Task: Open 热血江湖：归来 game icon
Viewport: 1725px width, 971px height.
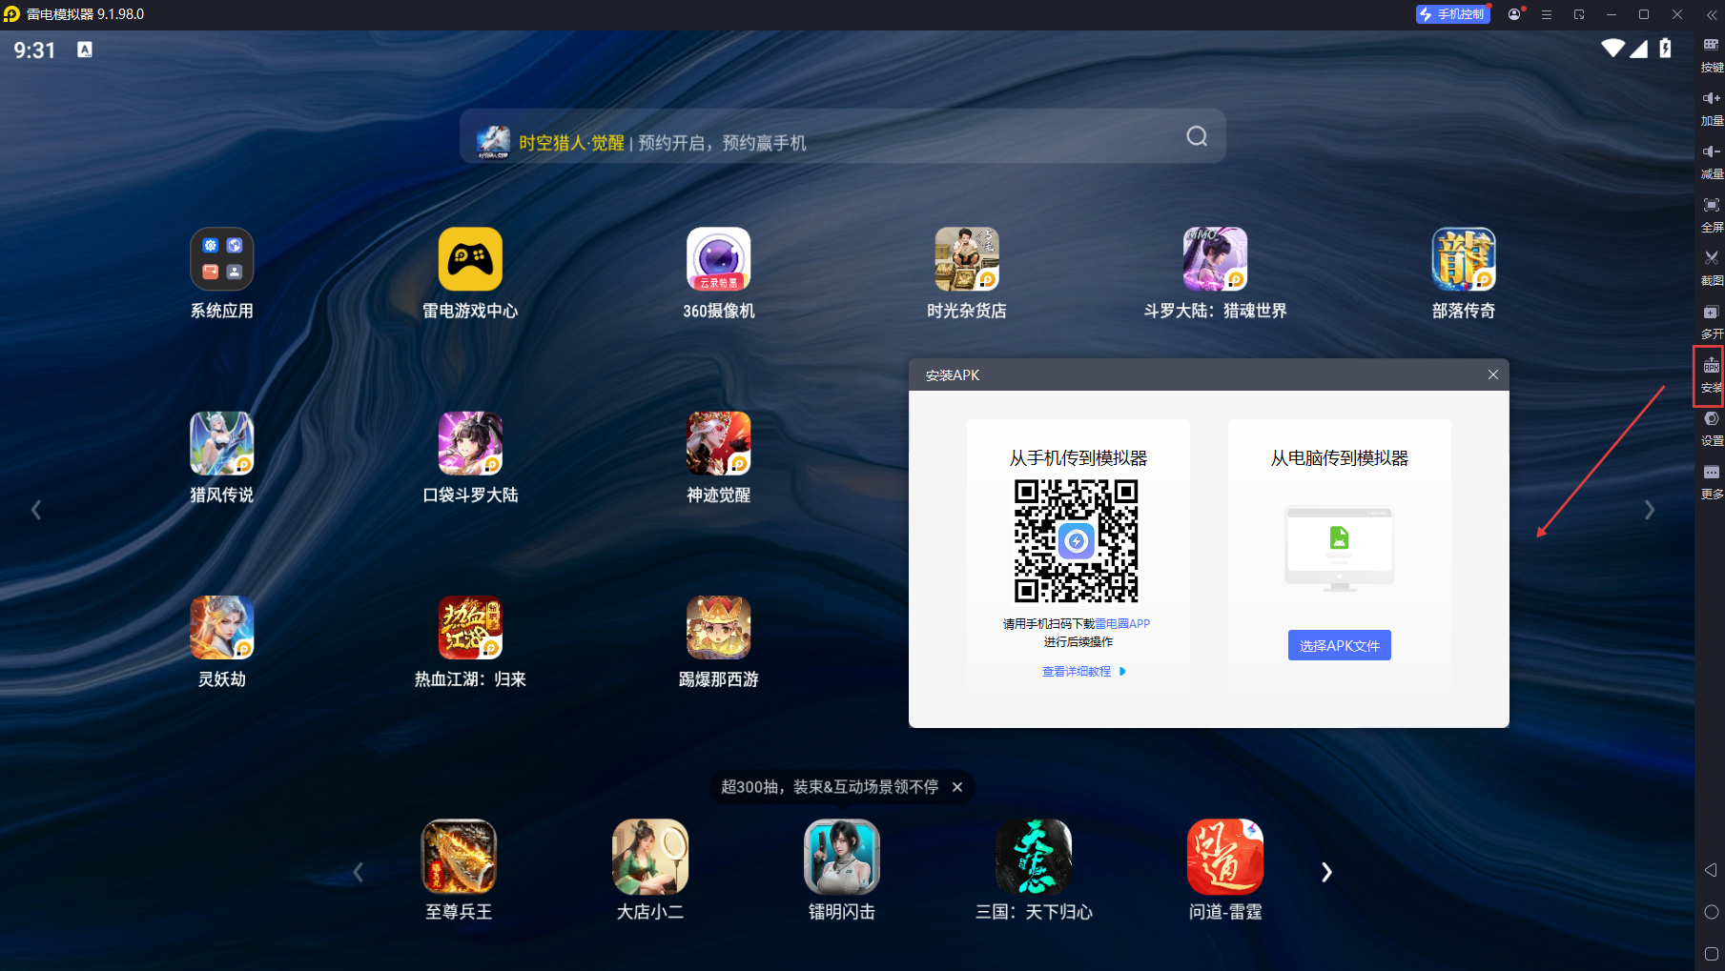Action: 470,627
